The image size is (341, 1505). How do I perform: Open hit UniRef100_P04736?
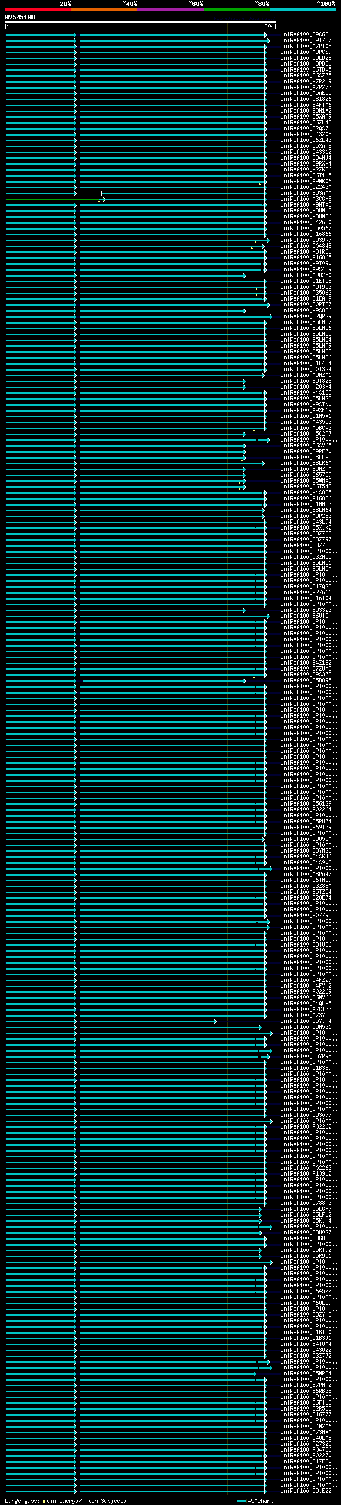coord(306,1449)
